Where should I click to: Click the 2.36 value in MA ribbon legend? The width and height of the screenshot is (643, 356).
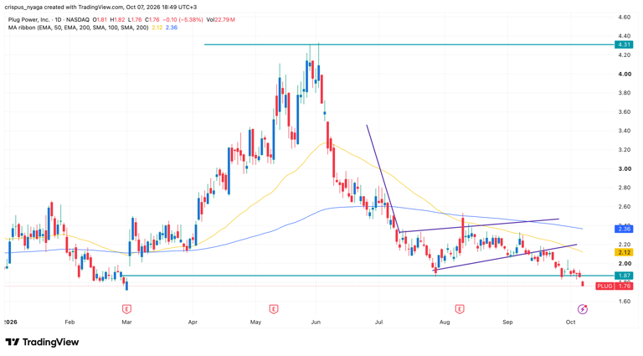coord(172,28)
